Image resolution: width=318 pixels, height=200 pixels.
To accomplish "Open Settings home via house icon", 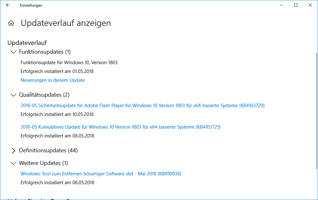I will coord(11,23).
